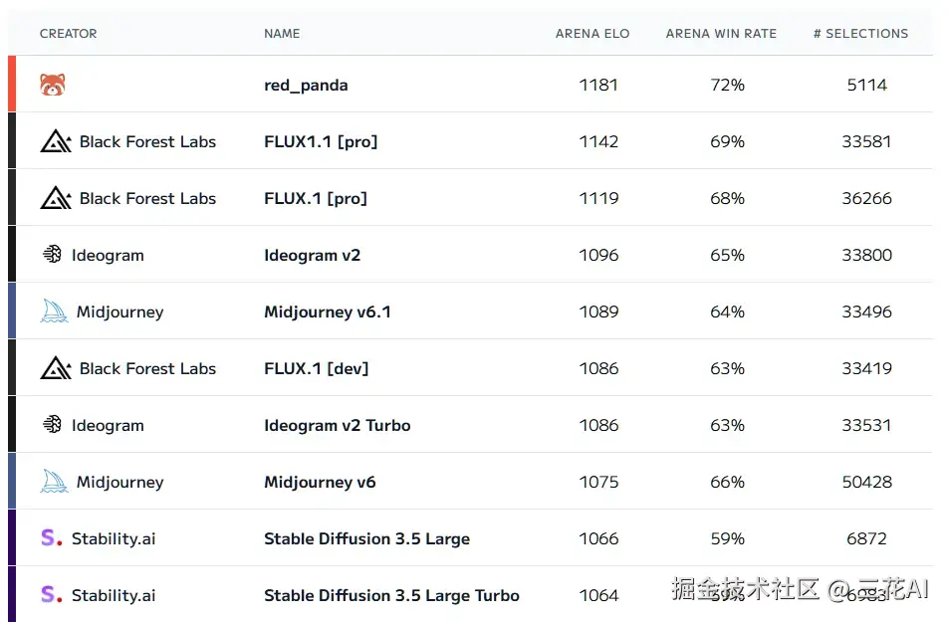This screenshot has width=949, height=622.
Task: Open Stable Diffusion 3.5 Large Turbo name
Action: pyautogui.click(x=391, y=595)
